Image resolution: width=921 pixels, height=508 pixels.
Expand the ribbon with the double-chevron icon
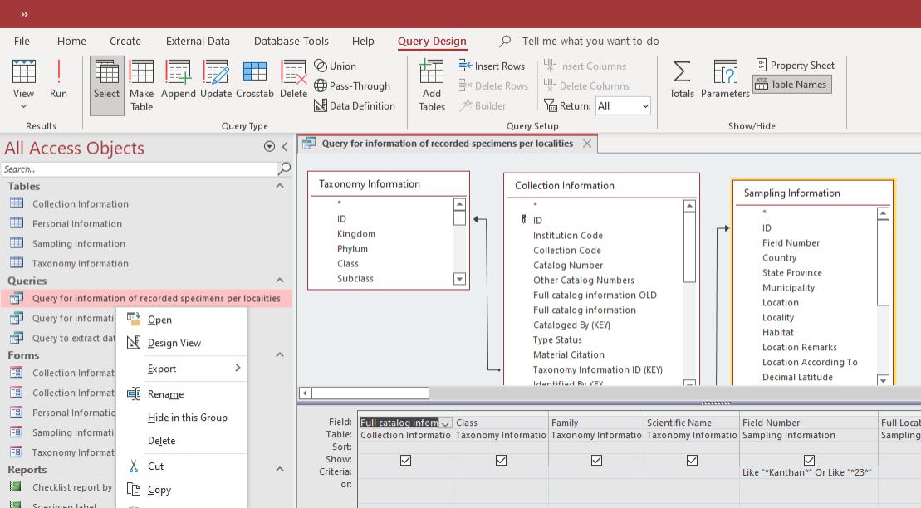[x=24, y=14]
